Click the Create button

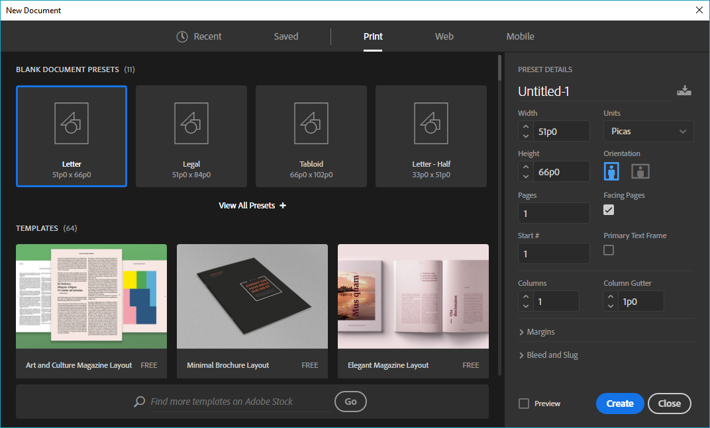click(x=619, y=404)
